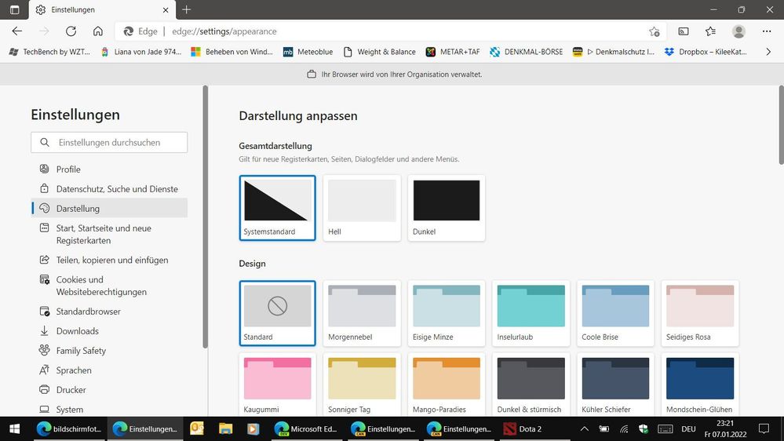Choose the Sonniger Tag theme

362,385
